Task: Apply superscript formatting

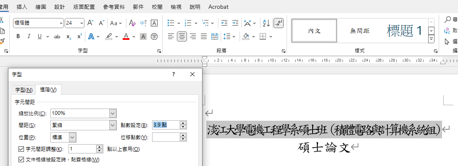Action: 79,36
